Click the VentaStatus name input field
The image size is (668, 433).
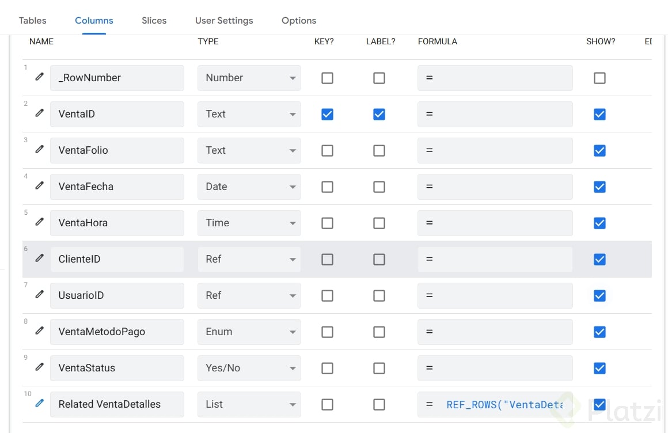(117, 368)
